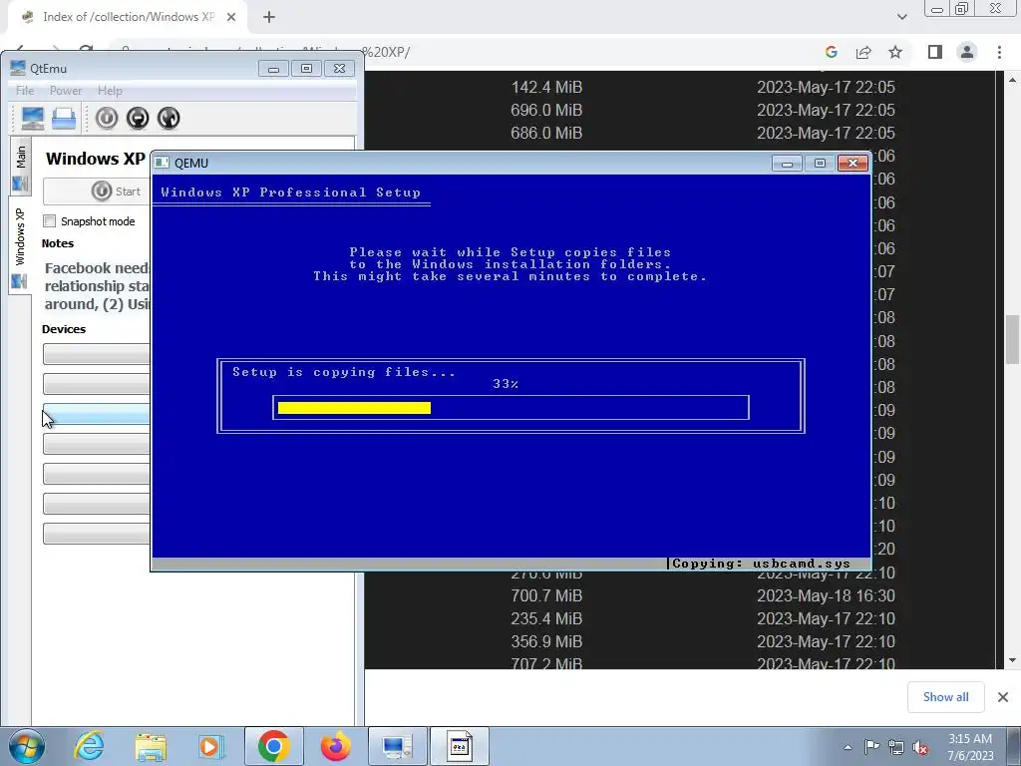
Task: Open the Chrome profile avatar
Action: [x=967, y=52]
